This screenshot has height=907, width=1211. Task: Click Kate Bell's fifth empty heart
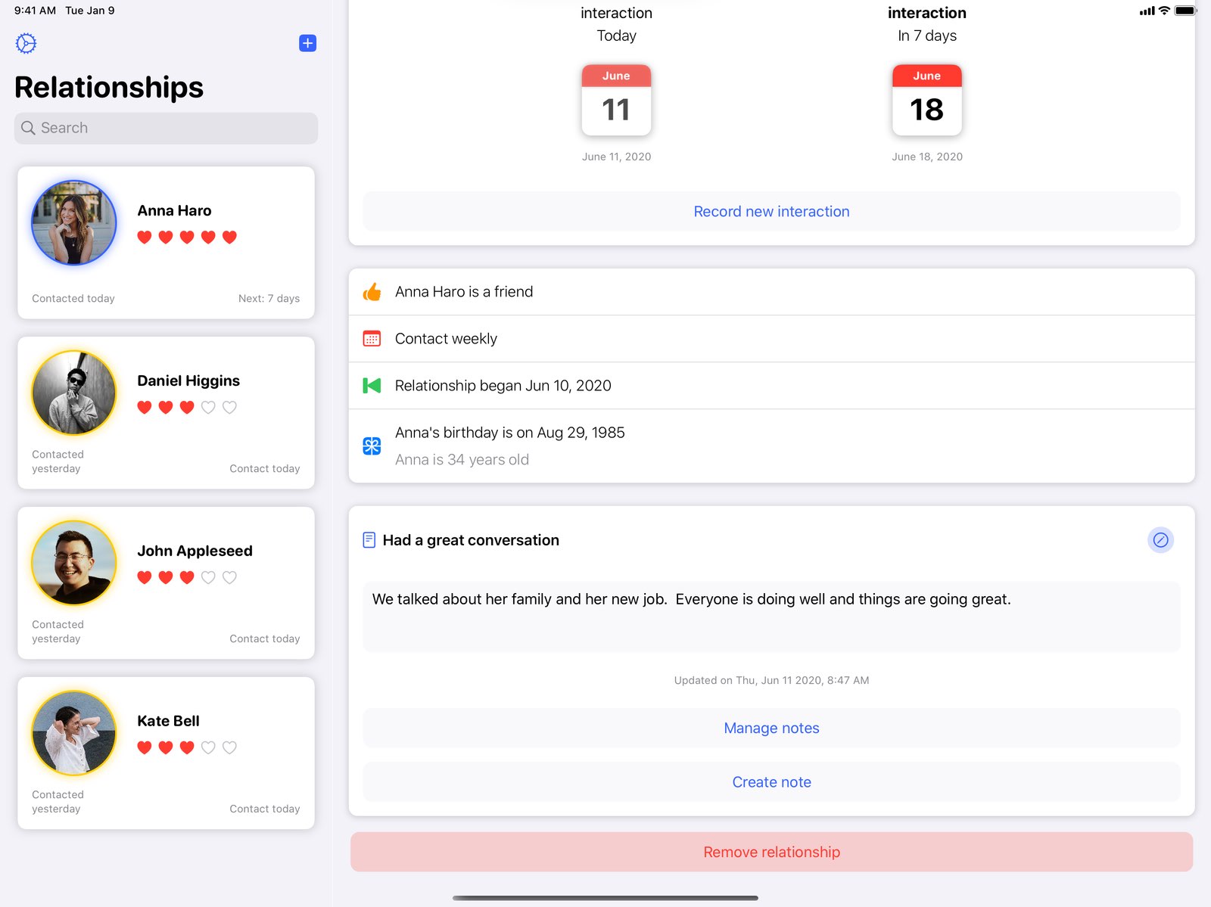[229, 747]
